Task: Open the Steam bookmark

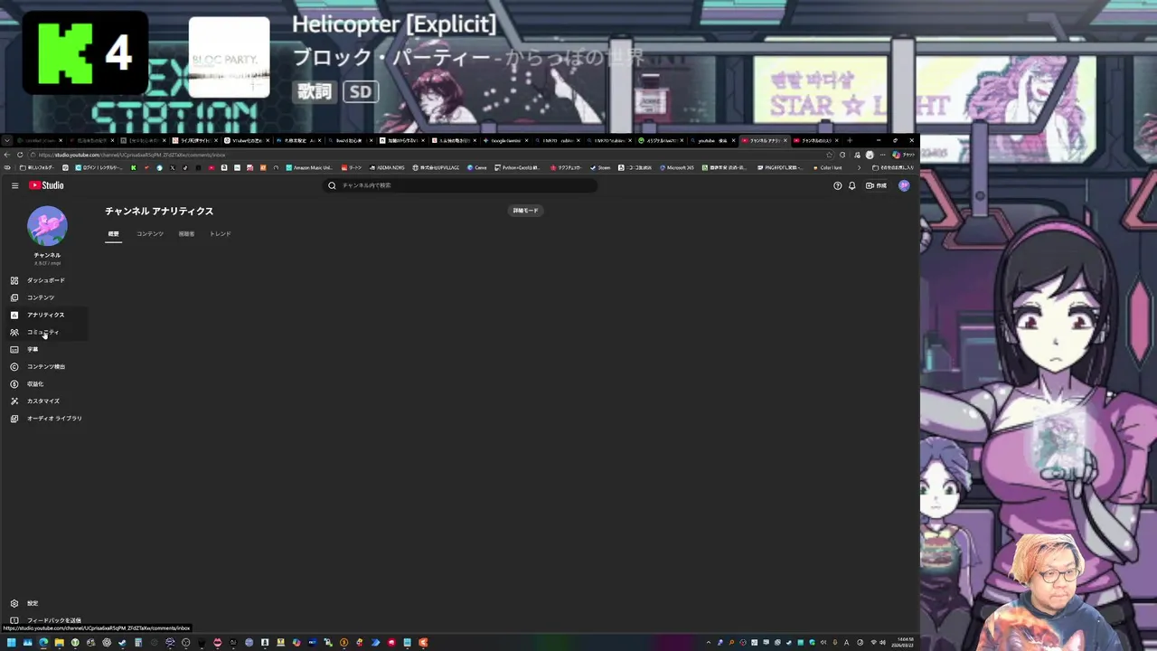Action: click(x=601, y=167)
